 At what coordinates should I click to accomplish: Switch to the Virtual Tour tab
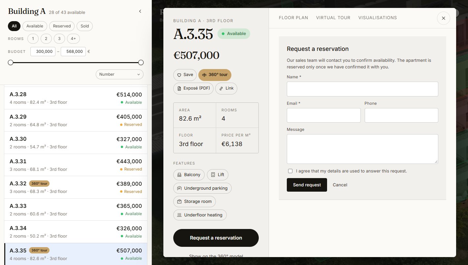click(x=333, y=18)
